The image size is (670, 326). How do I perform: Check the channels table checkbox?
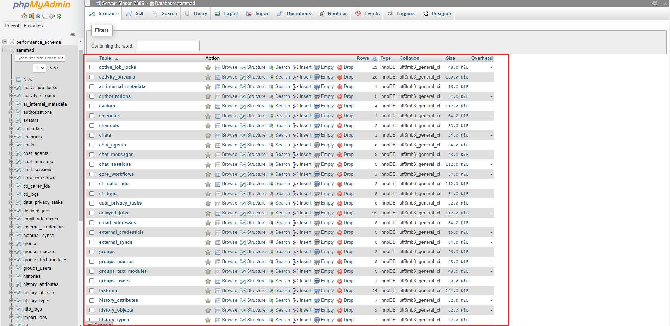(92, 126)
